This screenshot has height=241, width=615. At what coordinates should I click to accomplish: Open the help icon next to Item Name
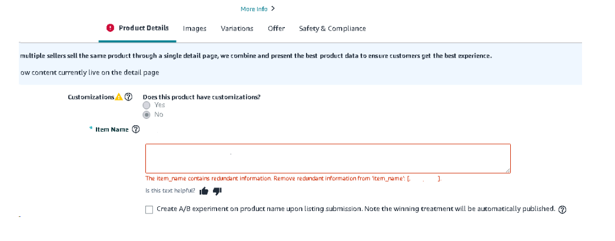[136, 129]
